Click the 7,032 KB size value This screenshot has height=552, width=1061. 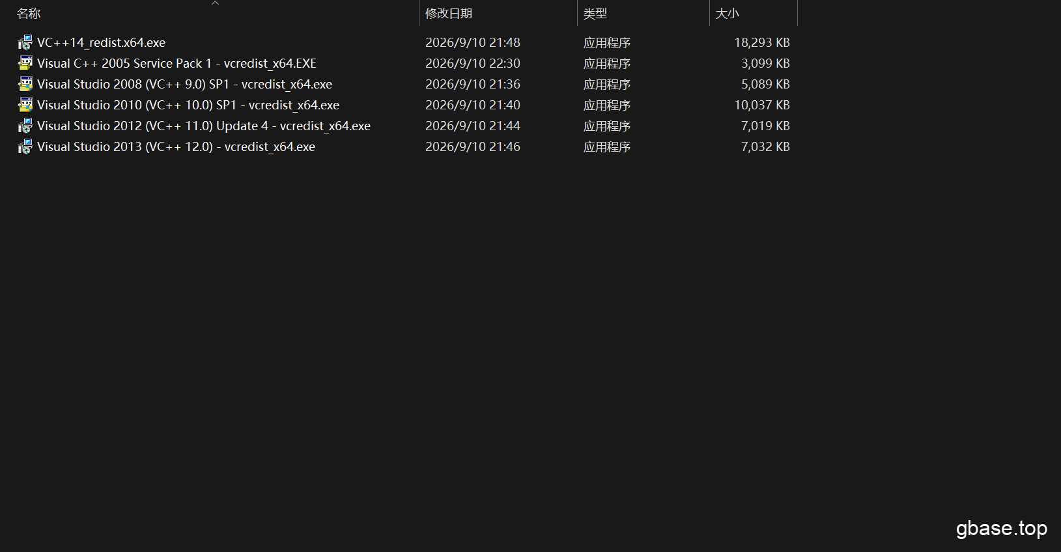765,146
